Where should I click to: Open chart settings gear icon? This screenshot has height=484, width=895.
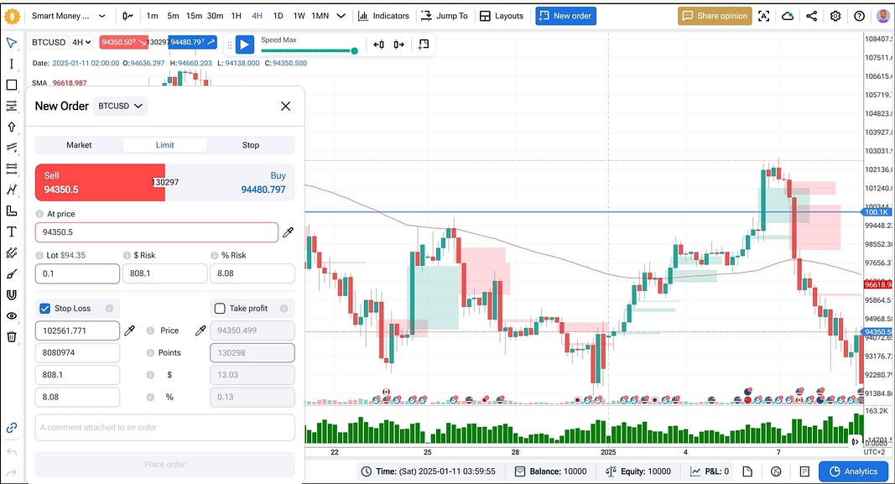[x=835, y=16]
